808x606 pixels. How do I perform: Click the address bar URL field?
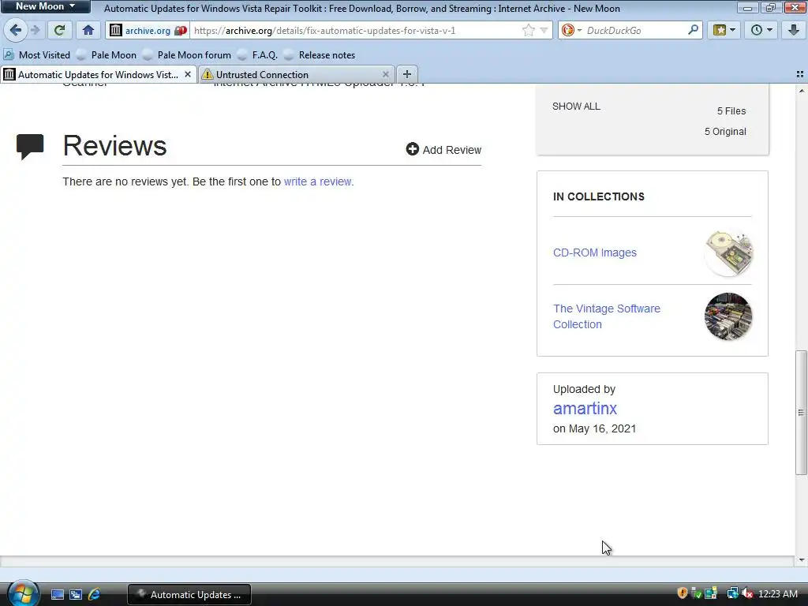pyautogui.click(x=356, y=31)
